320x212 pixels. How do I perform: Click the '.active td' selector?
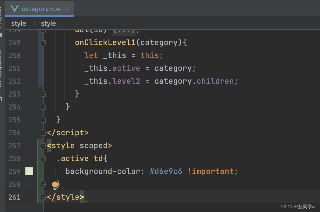click(80, 158)
